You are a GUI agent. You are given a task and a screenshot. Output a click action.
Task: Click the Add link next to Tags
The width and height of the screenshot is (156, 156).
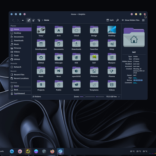click(x=135, y=78)
